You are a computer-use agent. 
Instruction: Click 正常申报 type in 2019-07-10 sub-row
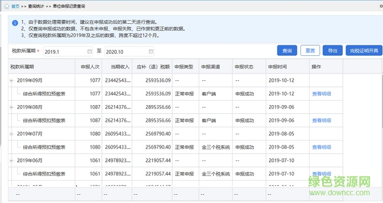point(184,174)
